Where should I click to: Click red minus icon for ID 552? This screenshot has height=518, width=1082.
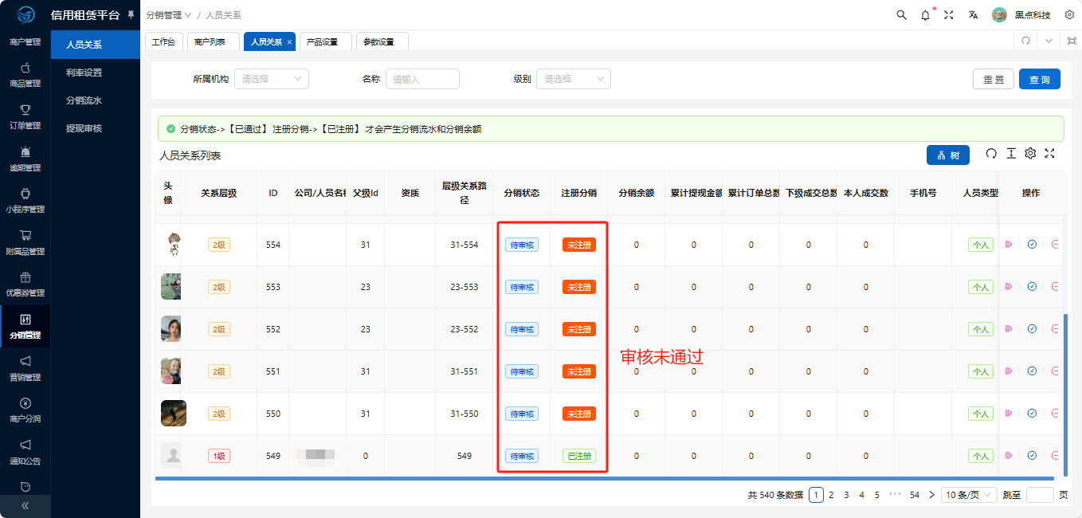[1056, 328]
